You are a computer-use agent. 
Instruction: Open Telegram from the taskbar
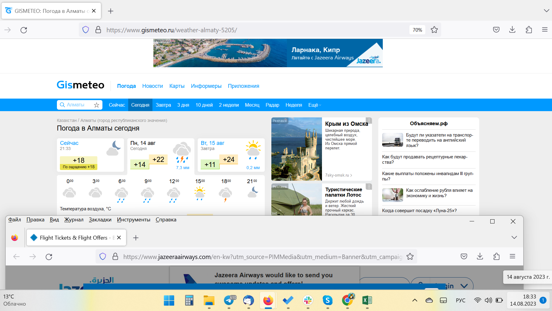(x=229, y=300)
